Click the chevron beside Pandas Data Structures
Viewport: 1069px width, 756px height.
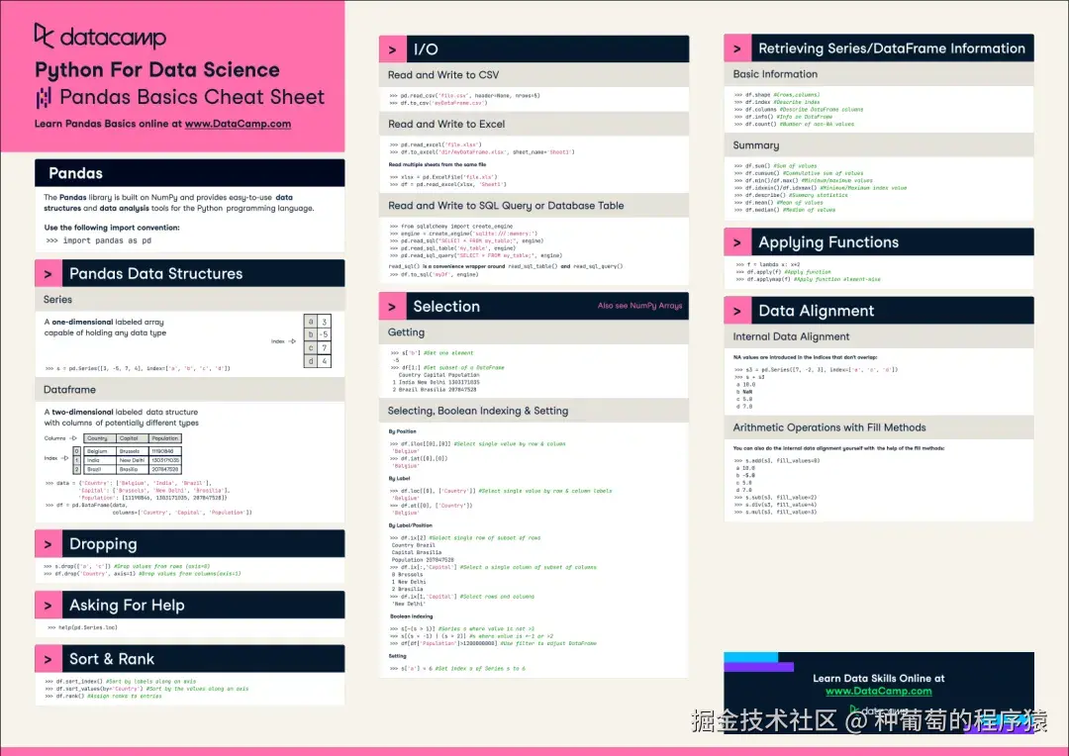coord(48,274)
